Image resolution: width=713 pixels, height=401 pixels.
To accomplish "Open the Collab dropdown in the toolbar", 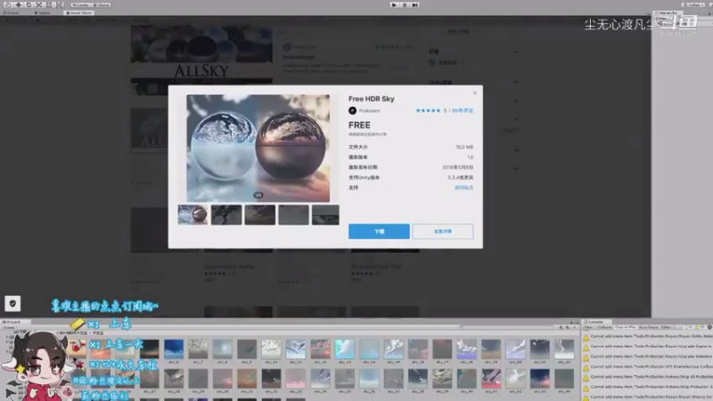I will click(x=693, y=4).
